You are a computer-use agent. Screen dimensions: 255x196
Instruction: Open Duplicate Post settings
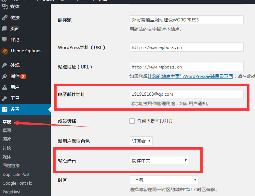coord(16,175)
